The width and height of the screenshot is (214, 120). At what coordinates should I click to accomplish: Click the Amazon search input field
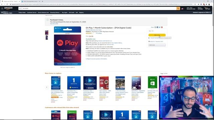coord(99,8)
